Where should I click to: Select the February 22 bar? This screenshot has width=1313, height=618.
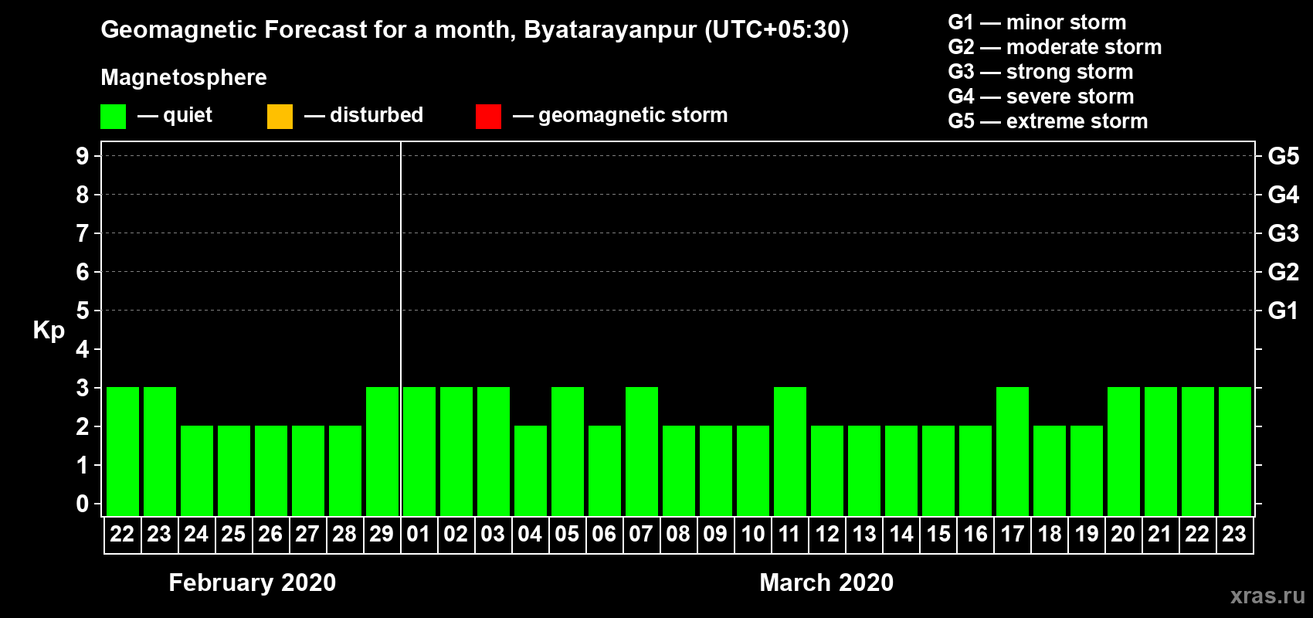coord(123,451)
